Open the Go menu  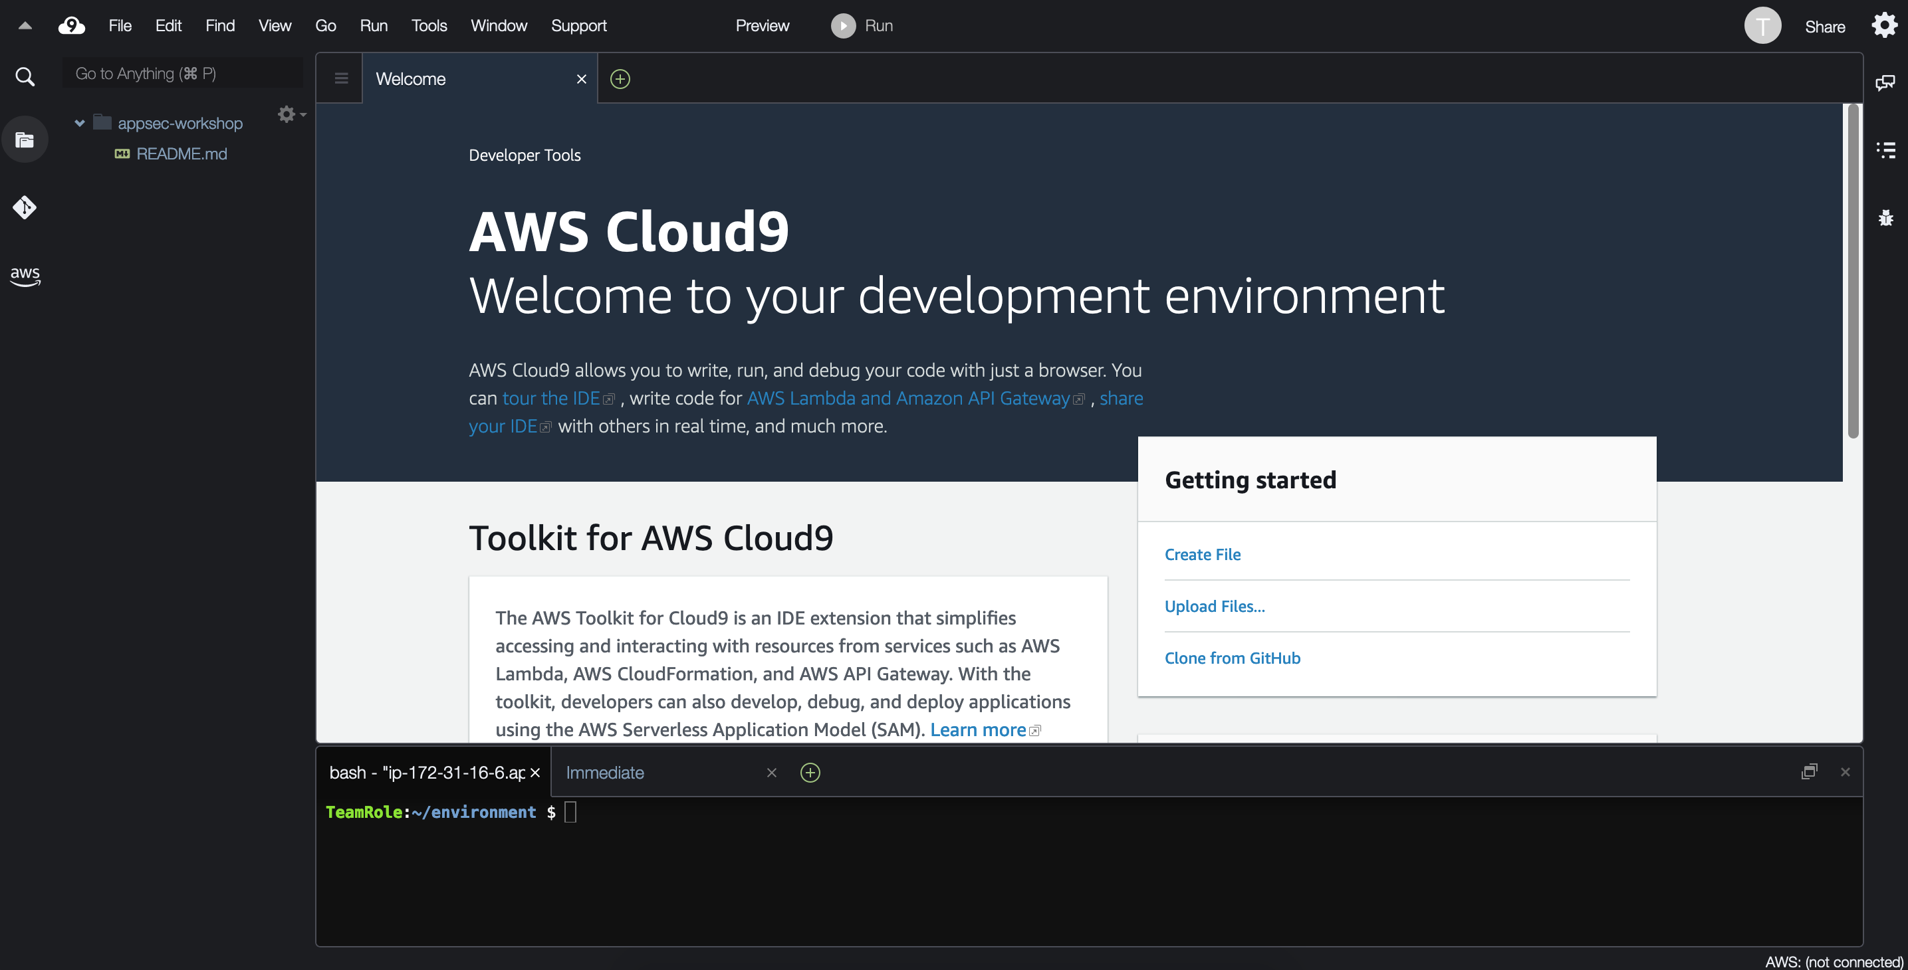pos(325,26)
